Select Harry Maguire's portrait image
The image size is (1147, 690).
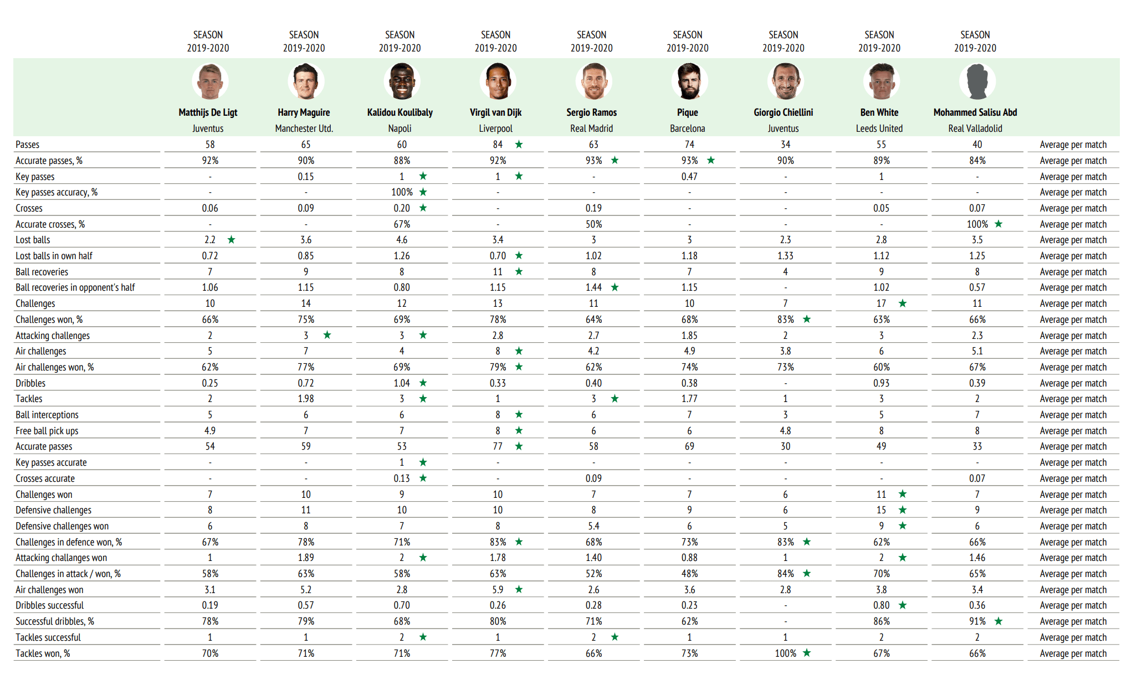coord(306,81)
